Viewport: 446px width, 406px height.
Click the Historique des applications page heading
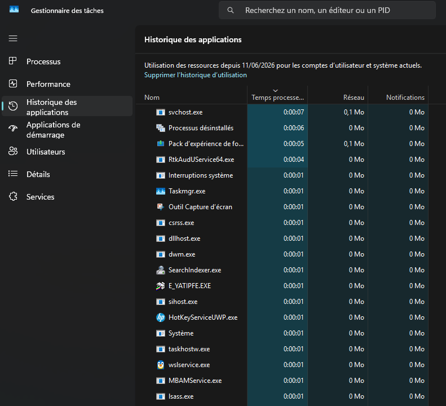tap(193, 39)
